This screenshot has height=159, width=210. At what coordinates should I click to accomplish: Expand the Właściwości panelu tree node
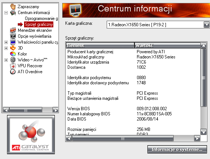point(6,42)
